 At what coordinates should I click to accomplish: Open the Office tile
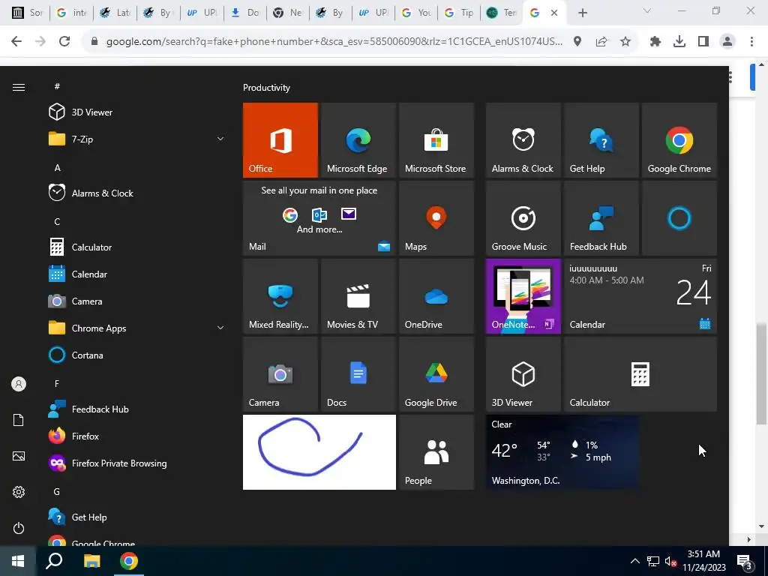[x=280, y=140]
